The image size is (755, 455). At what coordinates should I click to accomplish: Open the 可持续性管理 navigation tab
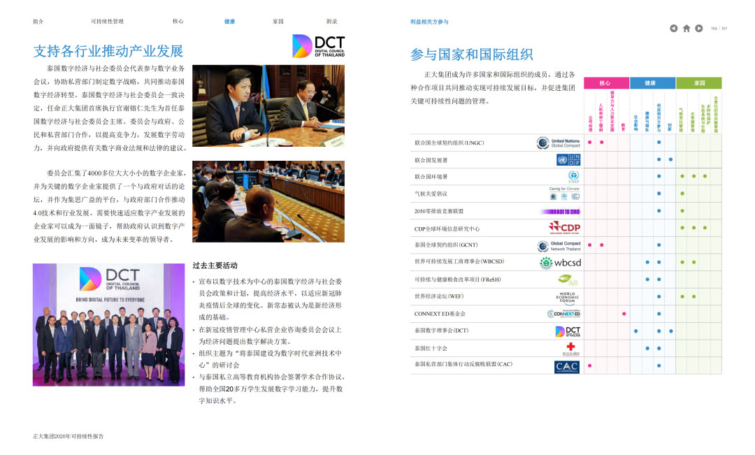tap(107, 22)
